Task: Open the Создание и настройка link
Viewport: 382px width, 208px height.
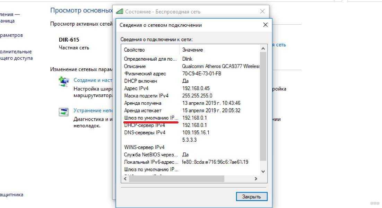Action: 92,80
